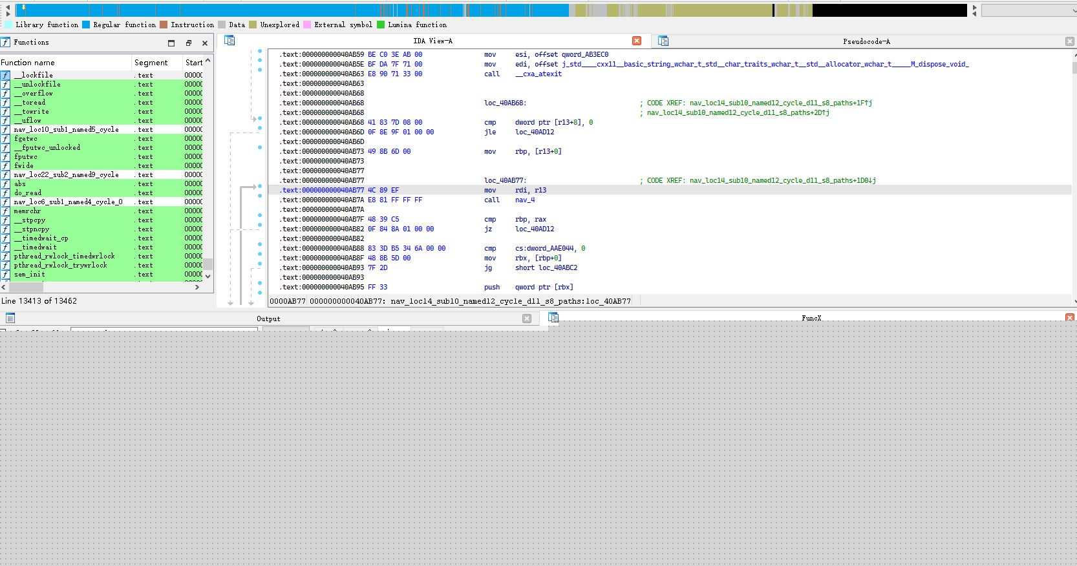
Task: Click External symbol legend swatch
Action: (x=307, y=25)
